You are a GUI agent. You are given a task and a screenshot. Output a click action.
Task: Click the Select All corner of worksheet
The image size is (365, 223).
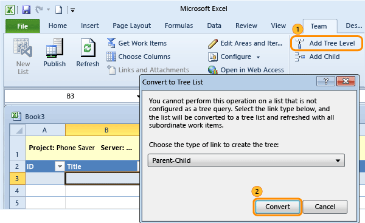point(18,130)
